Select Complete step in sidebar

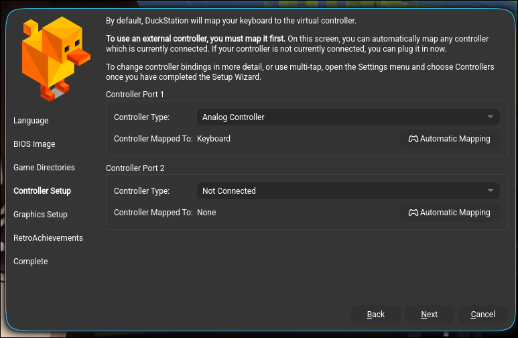pyautogui.click(x=31, y=262)
